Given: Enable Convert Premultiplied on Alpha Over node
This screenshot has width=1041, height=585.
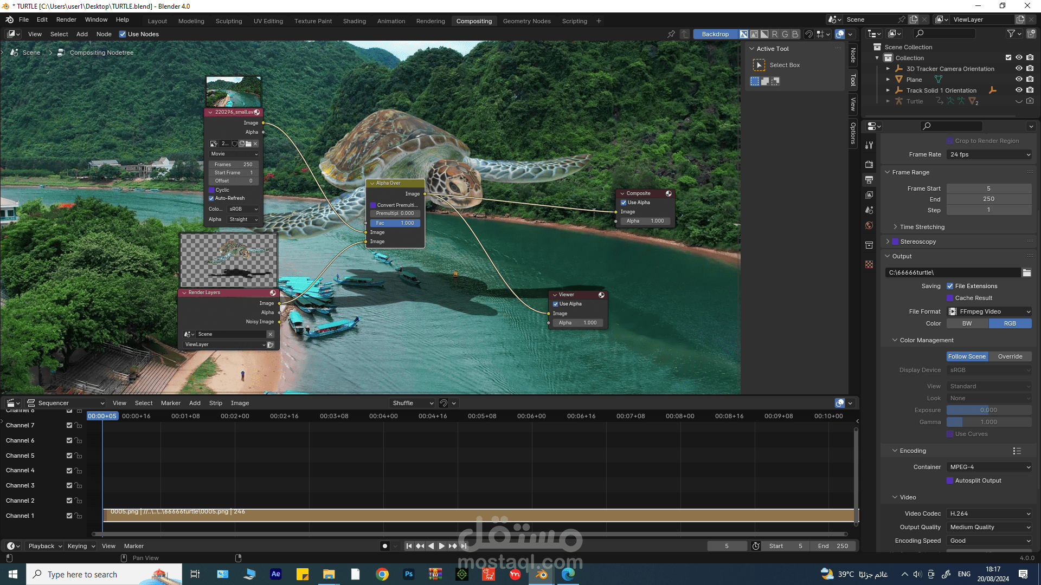Looking at the screenshot, I should 373,205.
